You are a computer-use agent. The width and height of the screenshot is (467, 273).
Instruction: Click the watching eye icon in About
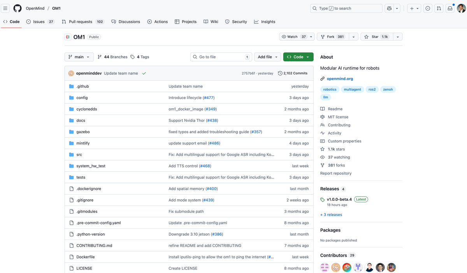click(322, 157)
